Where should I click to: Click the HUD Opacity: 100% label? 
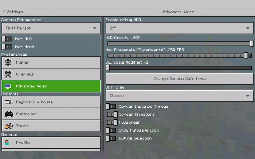123,38
